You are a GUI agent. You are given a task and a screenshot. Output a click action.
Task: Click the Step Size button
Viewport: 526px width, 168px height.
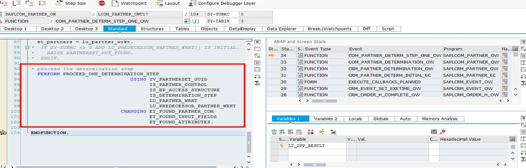click(x=70, y=3)
